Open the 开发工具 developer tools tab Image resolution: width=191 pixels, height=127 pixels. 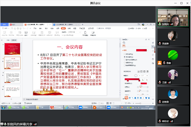pyautogui.click(x=82, y=28)
